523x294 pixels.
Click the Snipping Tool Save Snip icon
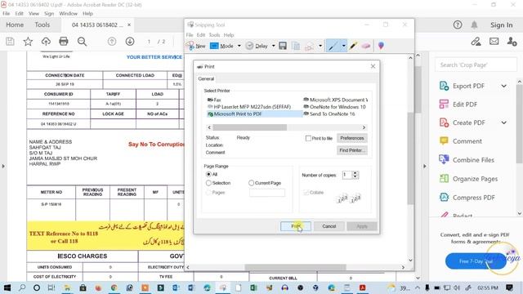tap(283, 46)
